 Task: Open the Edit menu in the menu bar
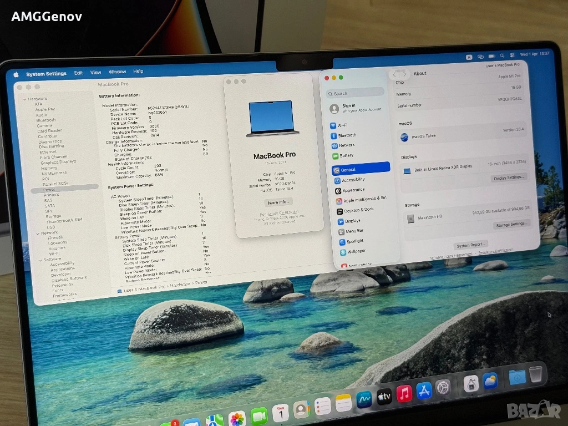pos(79,73)
